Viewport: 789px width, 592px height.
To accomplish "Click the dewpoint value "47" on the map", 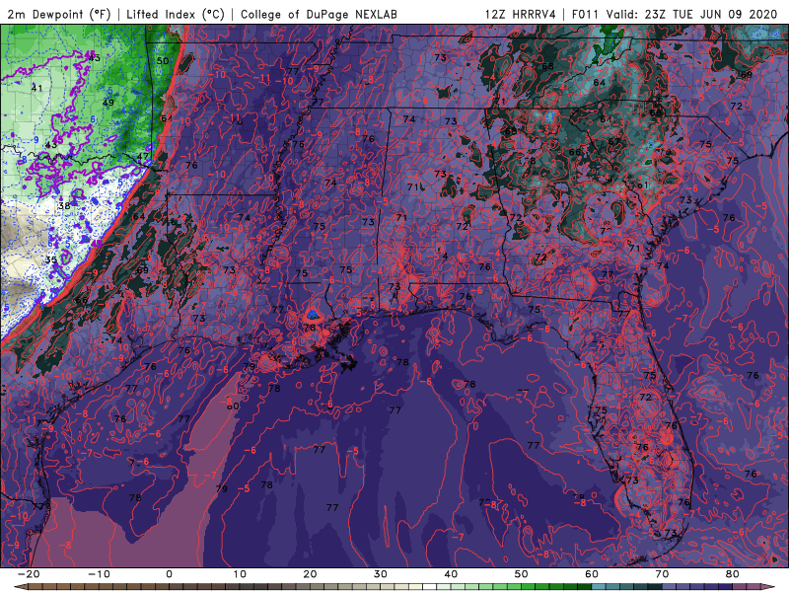I will click(143, 156).
